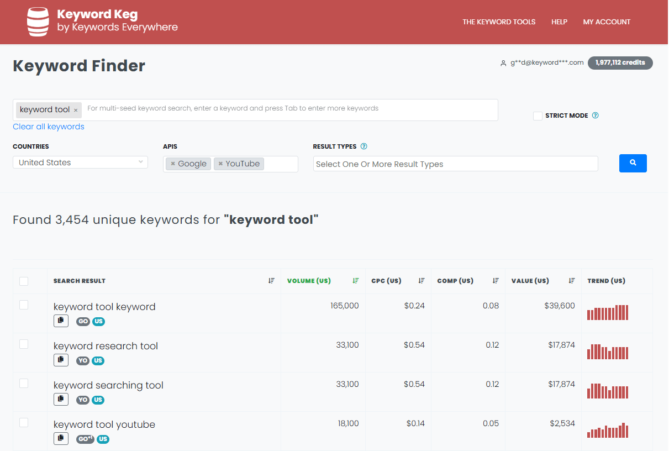
Task: Open the APIs multi-select field
Action: click(230, 164)
